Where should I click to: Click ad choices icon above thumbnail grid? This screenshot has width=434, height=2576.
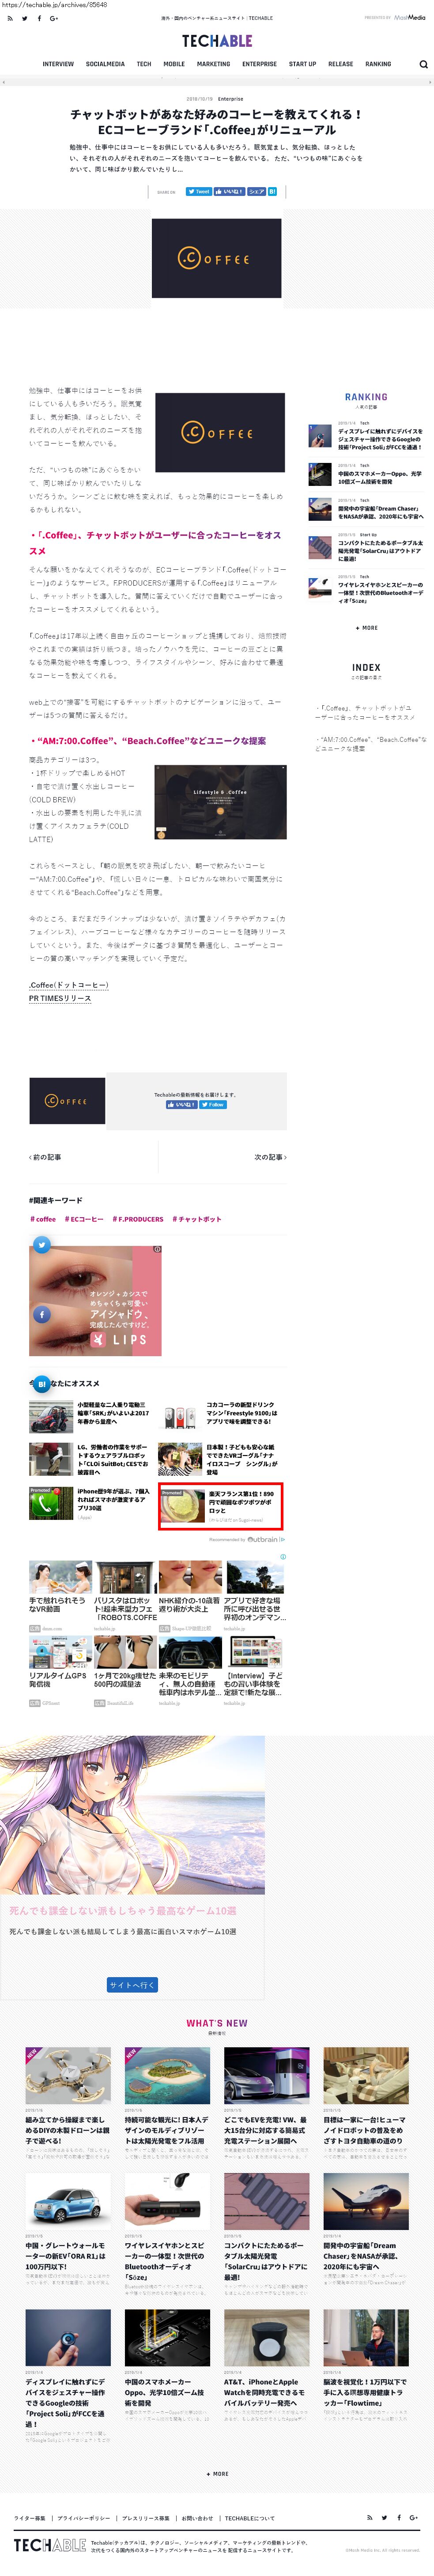pyautogui.click(x=283, y=1556)
